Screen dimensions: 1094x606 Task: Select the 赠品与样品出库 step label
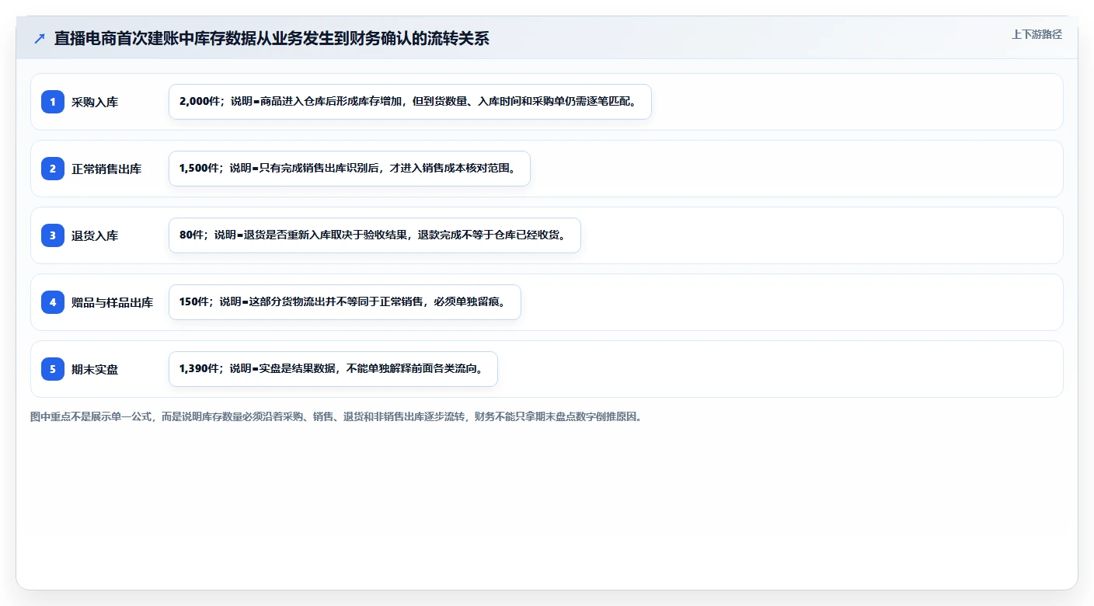[113, 302]
